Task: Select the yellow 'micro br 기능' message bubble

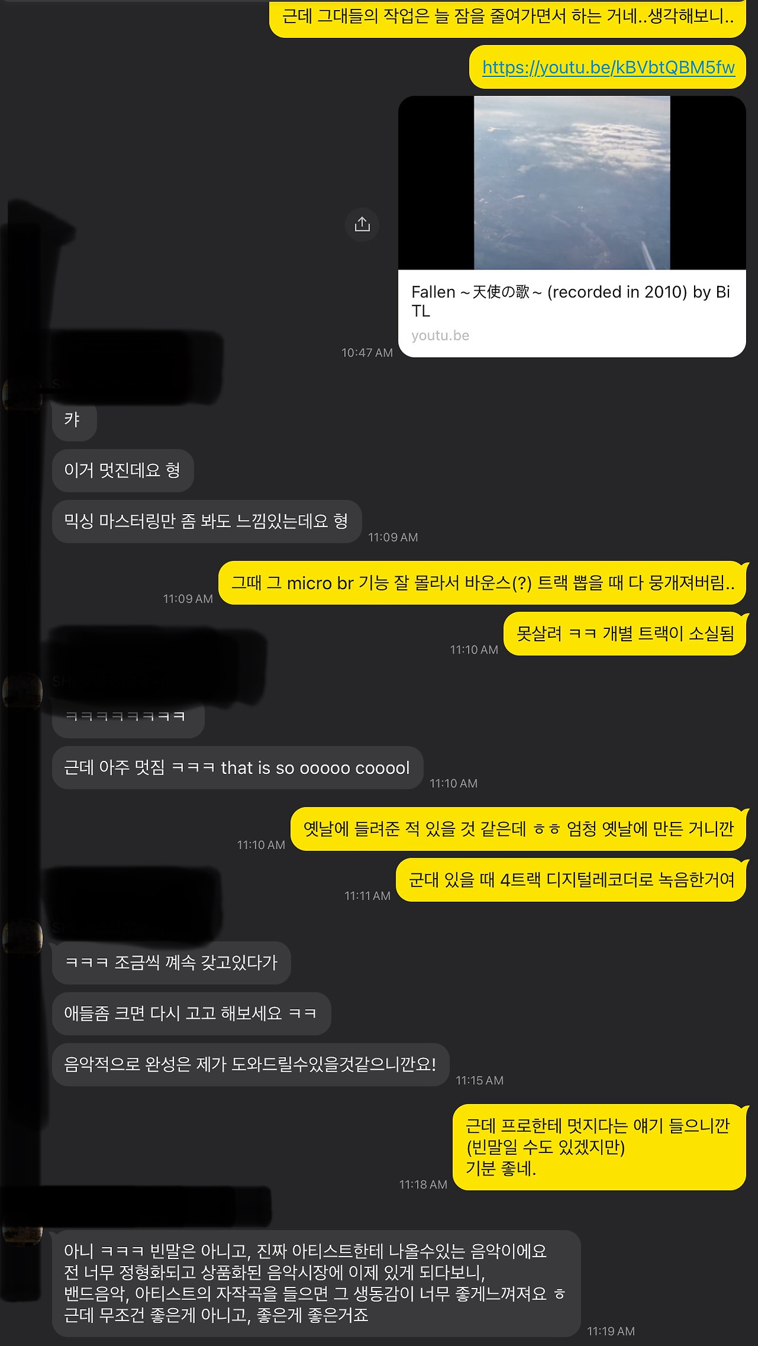Action: pos(483,583)
